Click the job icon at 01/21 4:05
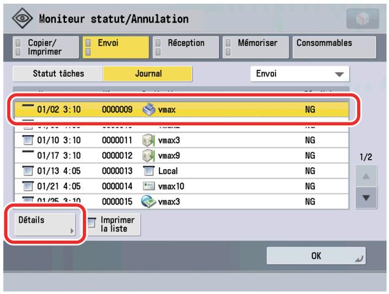This screenshot has width=389, height=294. [28, 187]
